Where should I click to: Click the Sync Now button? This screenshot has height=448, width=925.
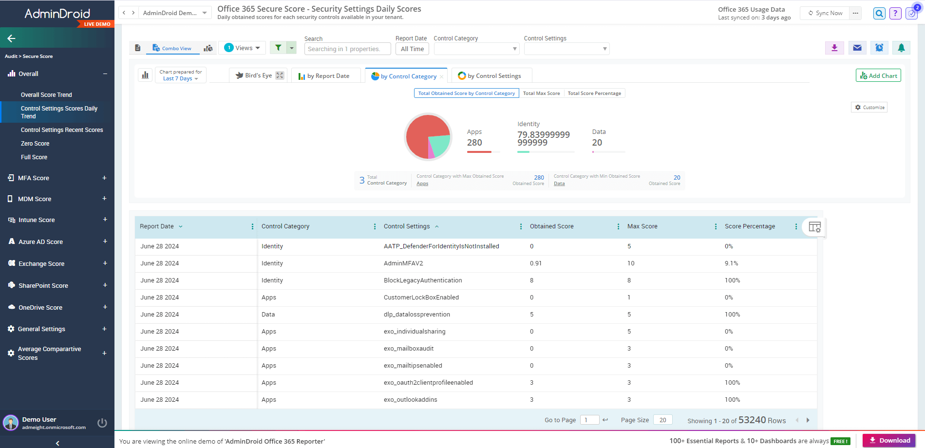coord(825,13)
